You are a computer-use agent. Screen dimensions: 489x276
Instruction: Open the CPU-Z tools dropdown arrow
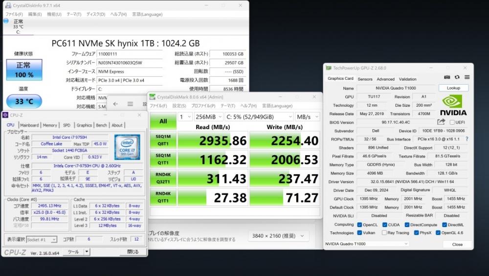(x=87, y=252)
